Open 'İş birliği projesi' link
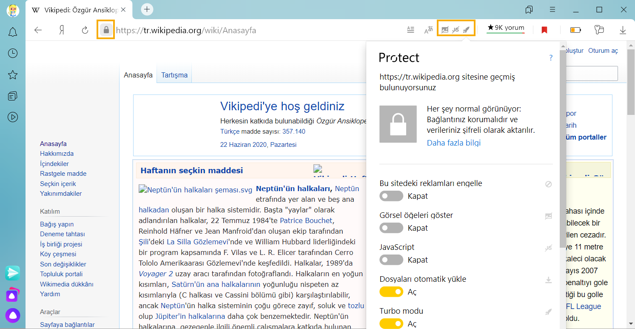This screenshot has width=635, height=329. 61,244
